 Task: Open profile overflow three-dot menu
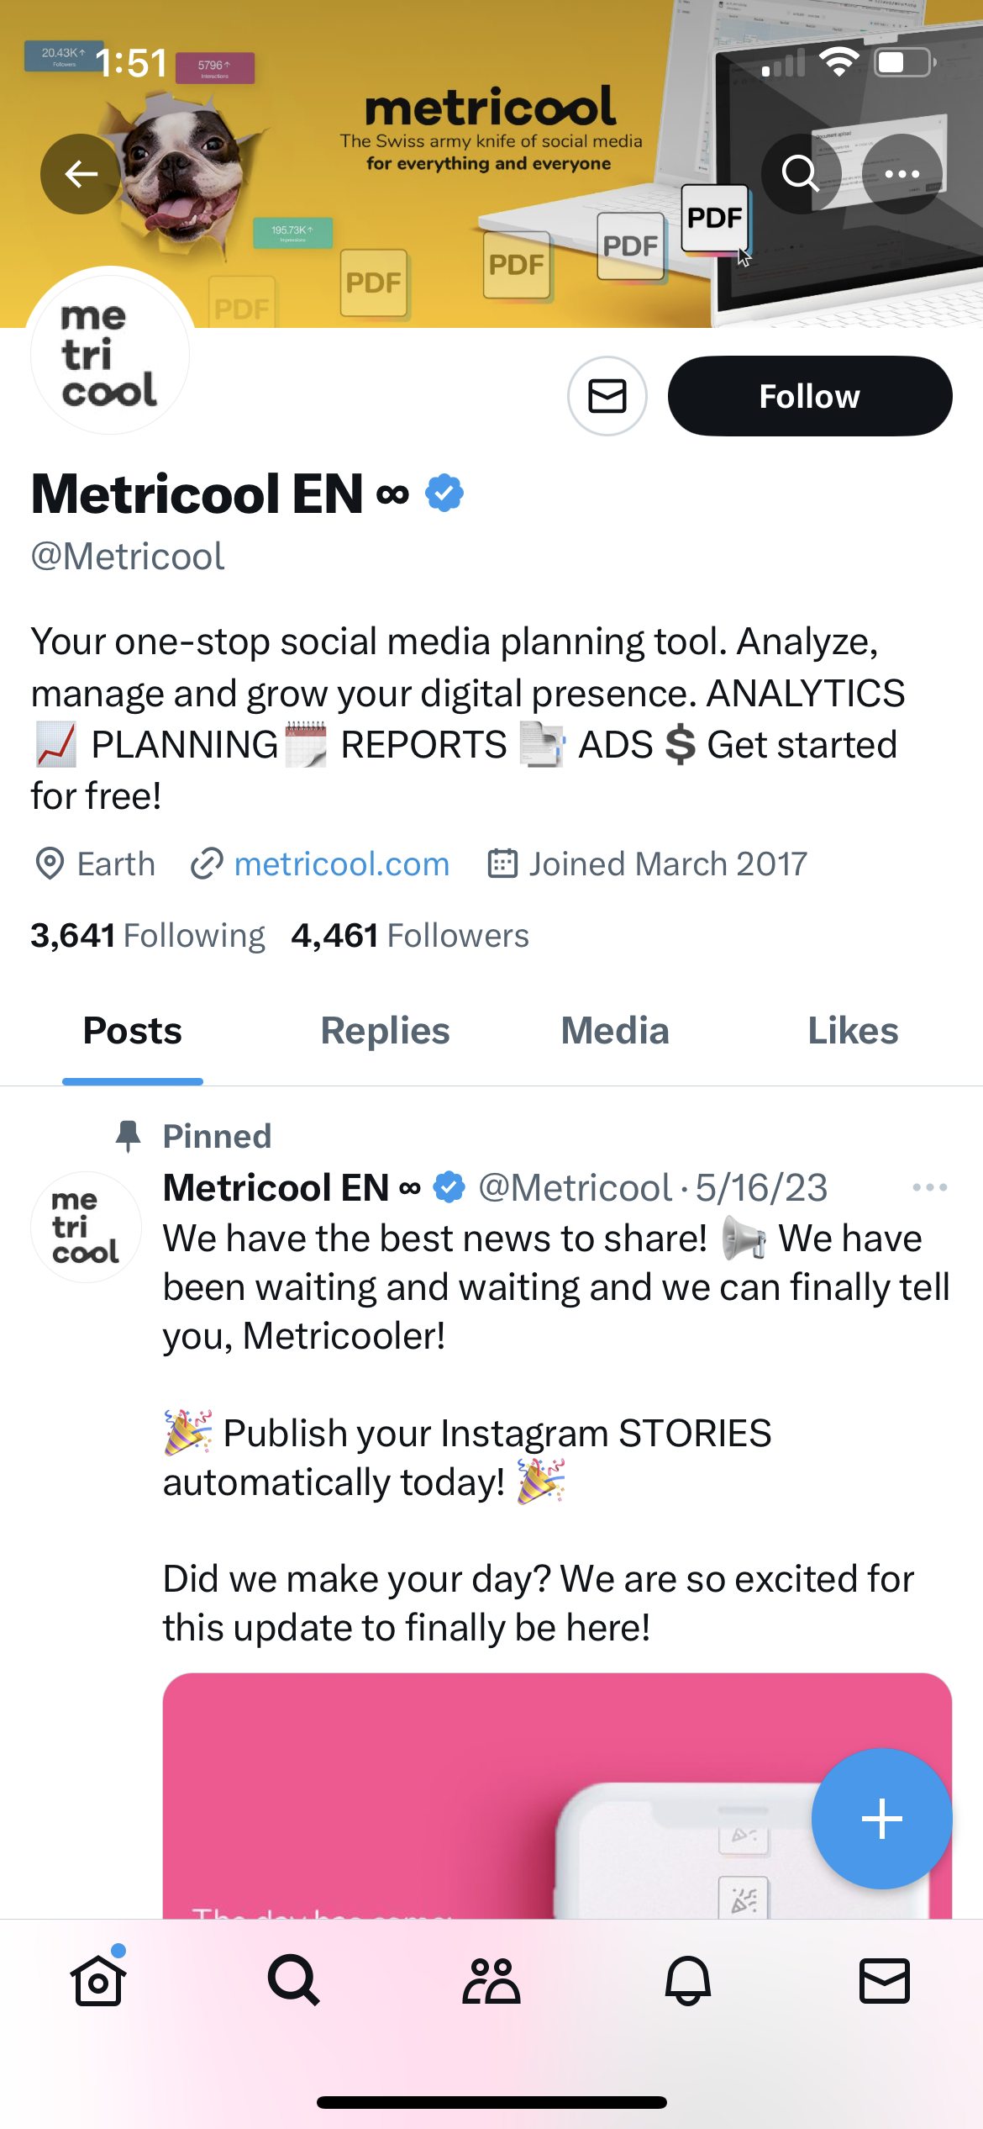902,174
